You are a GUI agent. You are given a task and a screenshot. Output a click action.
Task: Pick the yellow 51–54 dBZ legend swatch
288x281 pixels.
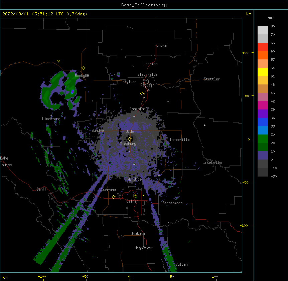(x=263, y=72)
